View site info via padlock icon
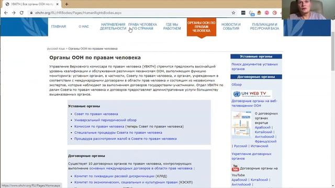335x188 pixels. [31, 13]
